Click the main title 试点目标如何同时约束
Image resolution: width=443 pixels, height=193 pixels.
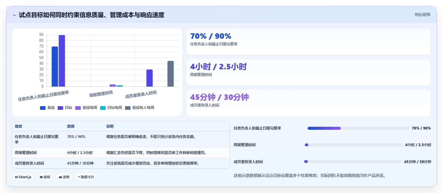92,15
